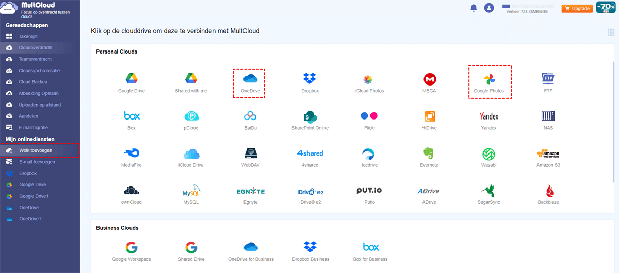Pick the Flickr service icon
This screenshot has width=619, height=273.
tap(368, 115)
